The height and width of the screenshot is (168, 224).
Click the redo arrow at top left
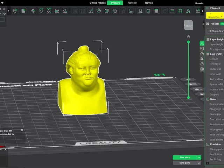point(2,3)
